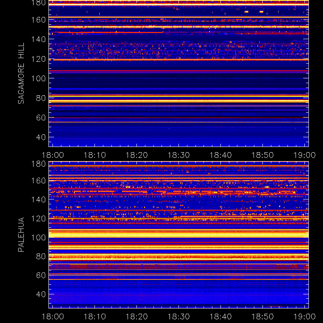
Task: Click 18:40 under the Sagamore Hill plot
Action: click(220, 155)
